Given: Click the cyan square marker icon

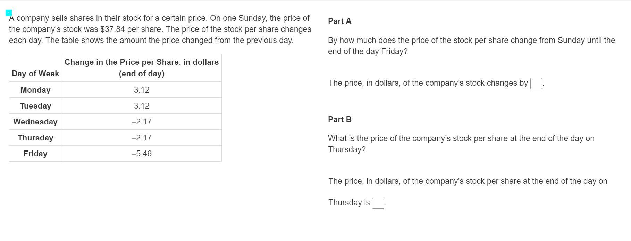Looking at the screenshot, I should pos(9,13).
